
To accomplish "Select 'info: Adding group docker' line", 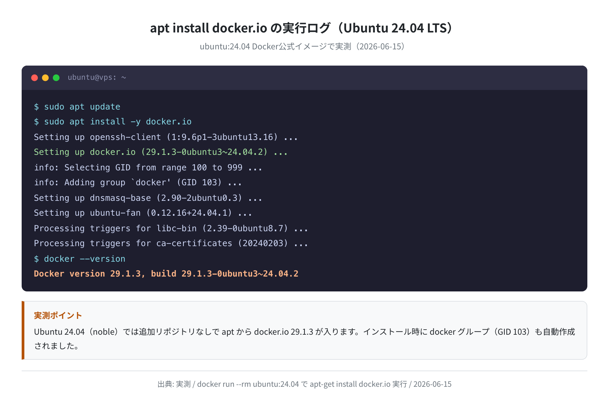I will (x=138, y=183).
